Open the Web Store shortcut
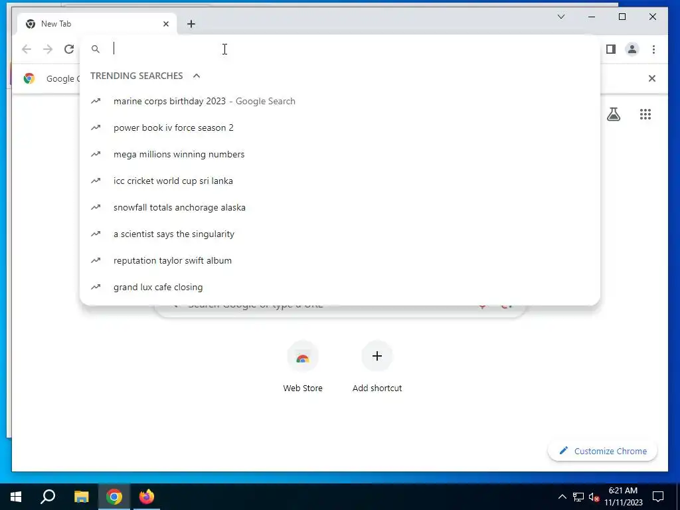Viewport: 680px width, 510px height. [303, 367]
